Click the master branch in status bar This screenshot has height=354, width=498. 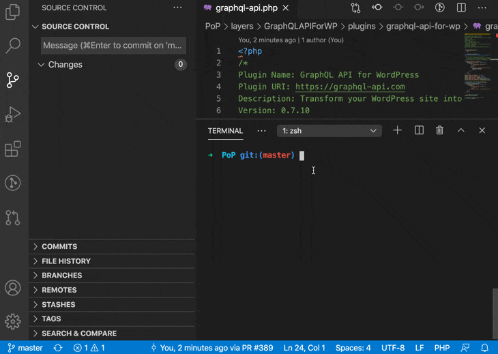point(25,348)
